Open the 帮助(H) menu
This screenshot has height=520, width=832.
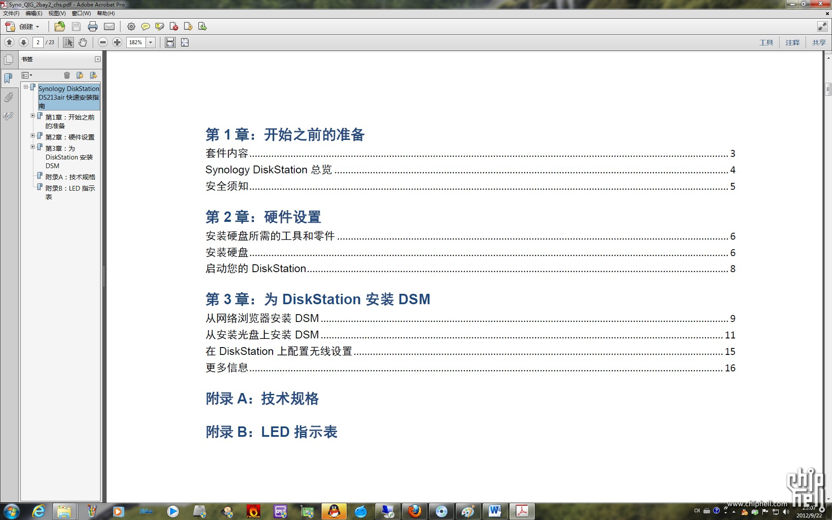pyautogui.click(x=106, y=13)
